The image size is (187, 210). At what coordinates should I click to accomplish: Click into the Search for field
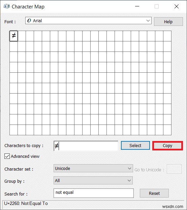(x=94, y=193)
